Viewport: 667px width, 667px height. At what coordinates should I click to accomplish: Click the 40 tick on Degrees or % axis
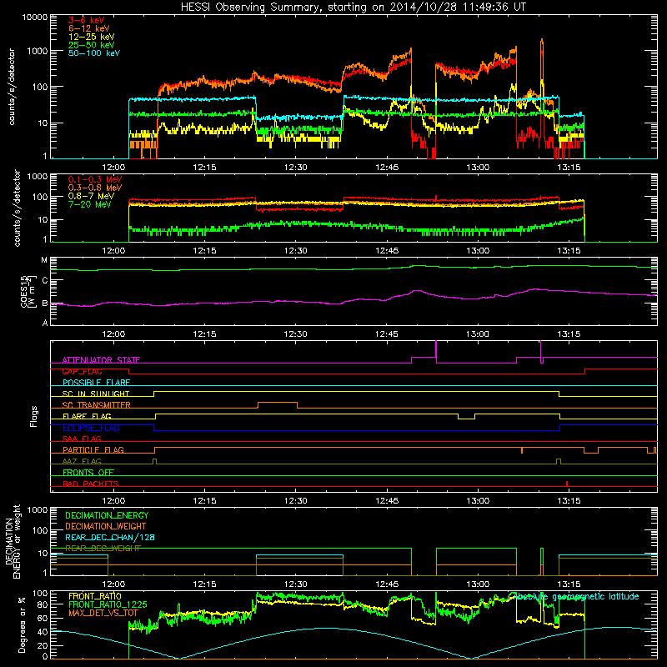(x=43, y=632)
